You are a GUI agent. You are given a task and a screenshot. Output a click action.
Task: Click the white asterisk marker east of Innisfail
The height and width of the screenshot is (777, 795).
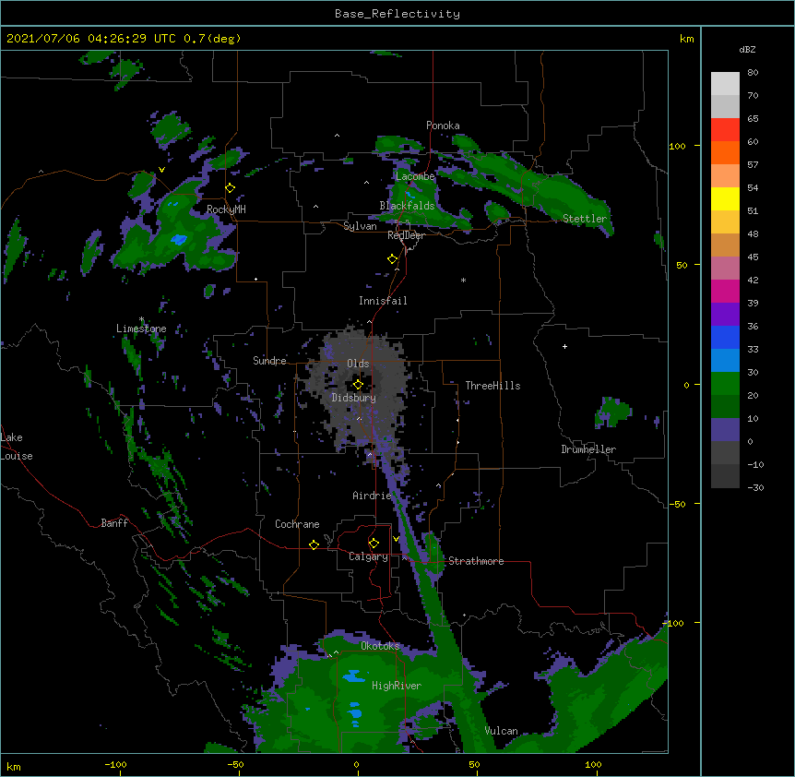pos(463,280)
